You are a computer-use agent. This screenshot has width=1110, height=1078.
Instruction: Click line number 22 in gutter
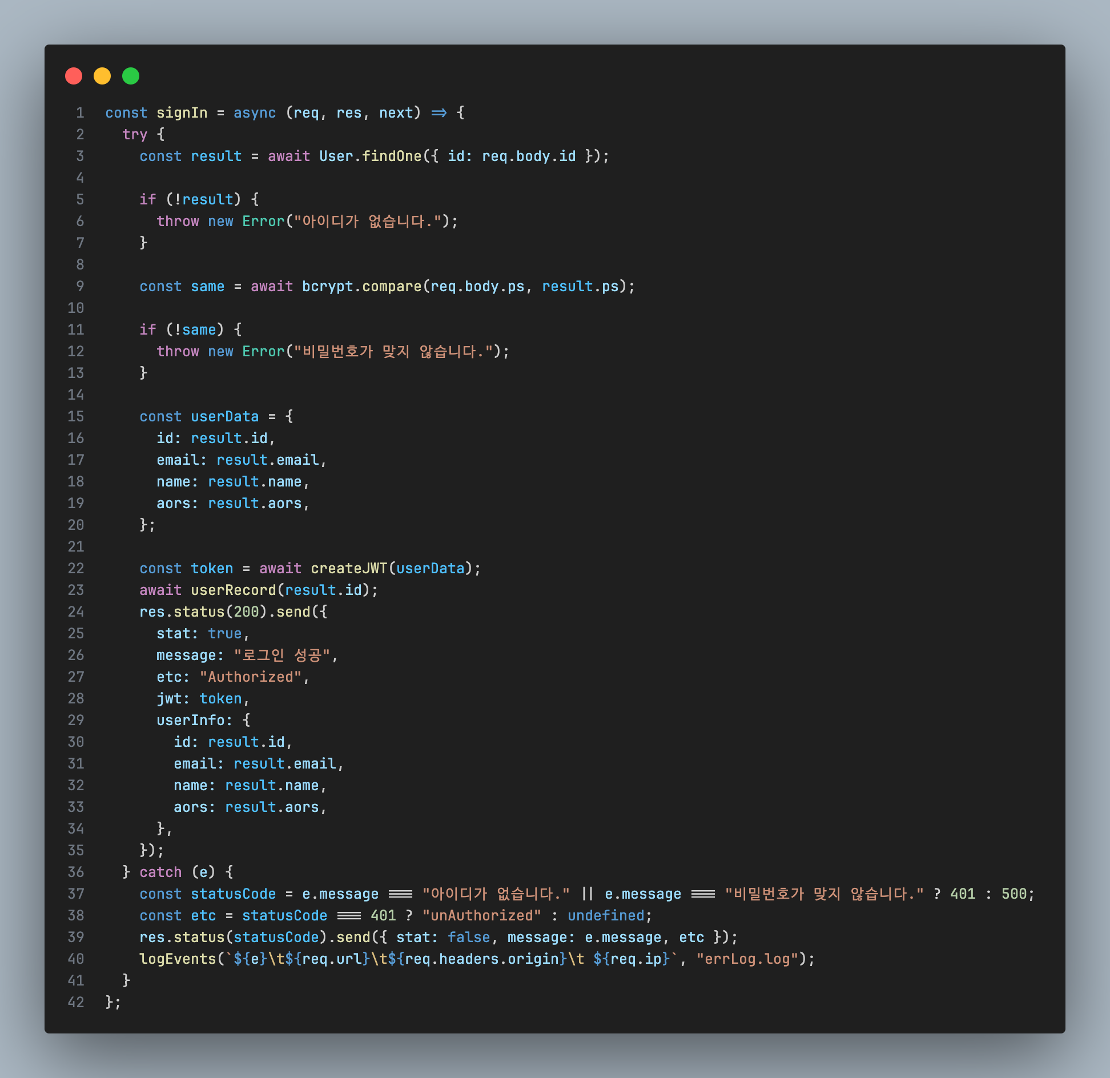tap(76, 569)
